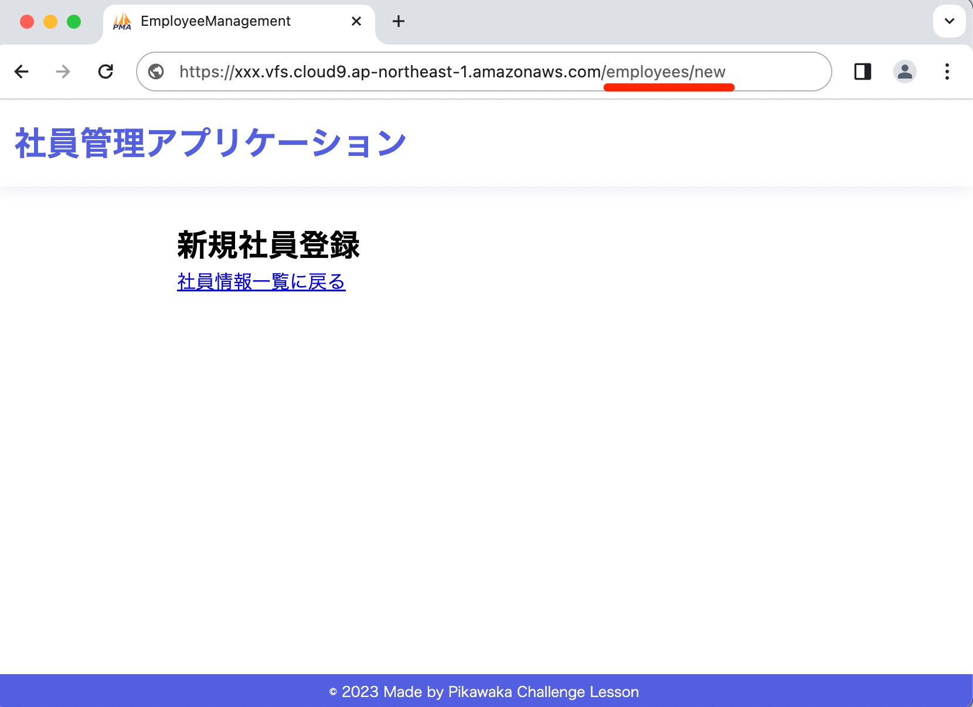This screenshot has width=973, height=707.
Task: Click the 社員管理アプリケーション header title
Action: click(210, 143)
